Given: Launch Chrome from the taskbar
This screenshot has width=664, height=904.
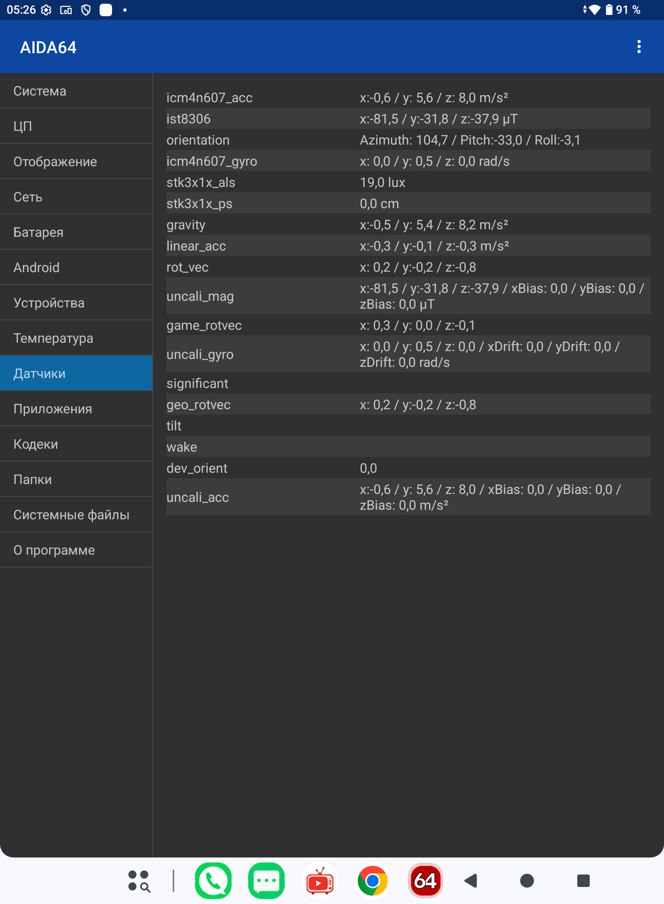Looking at the screenshot, I should coord(373,880).
